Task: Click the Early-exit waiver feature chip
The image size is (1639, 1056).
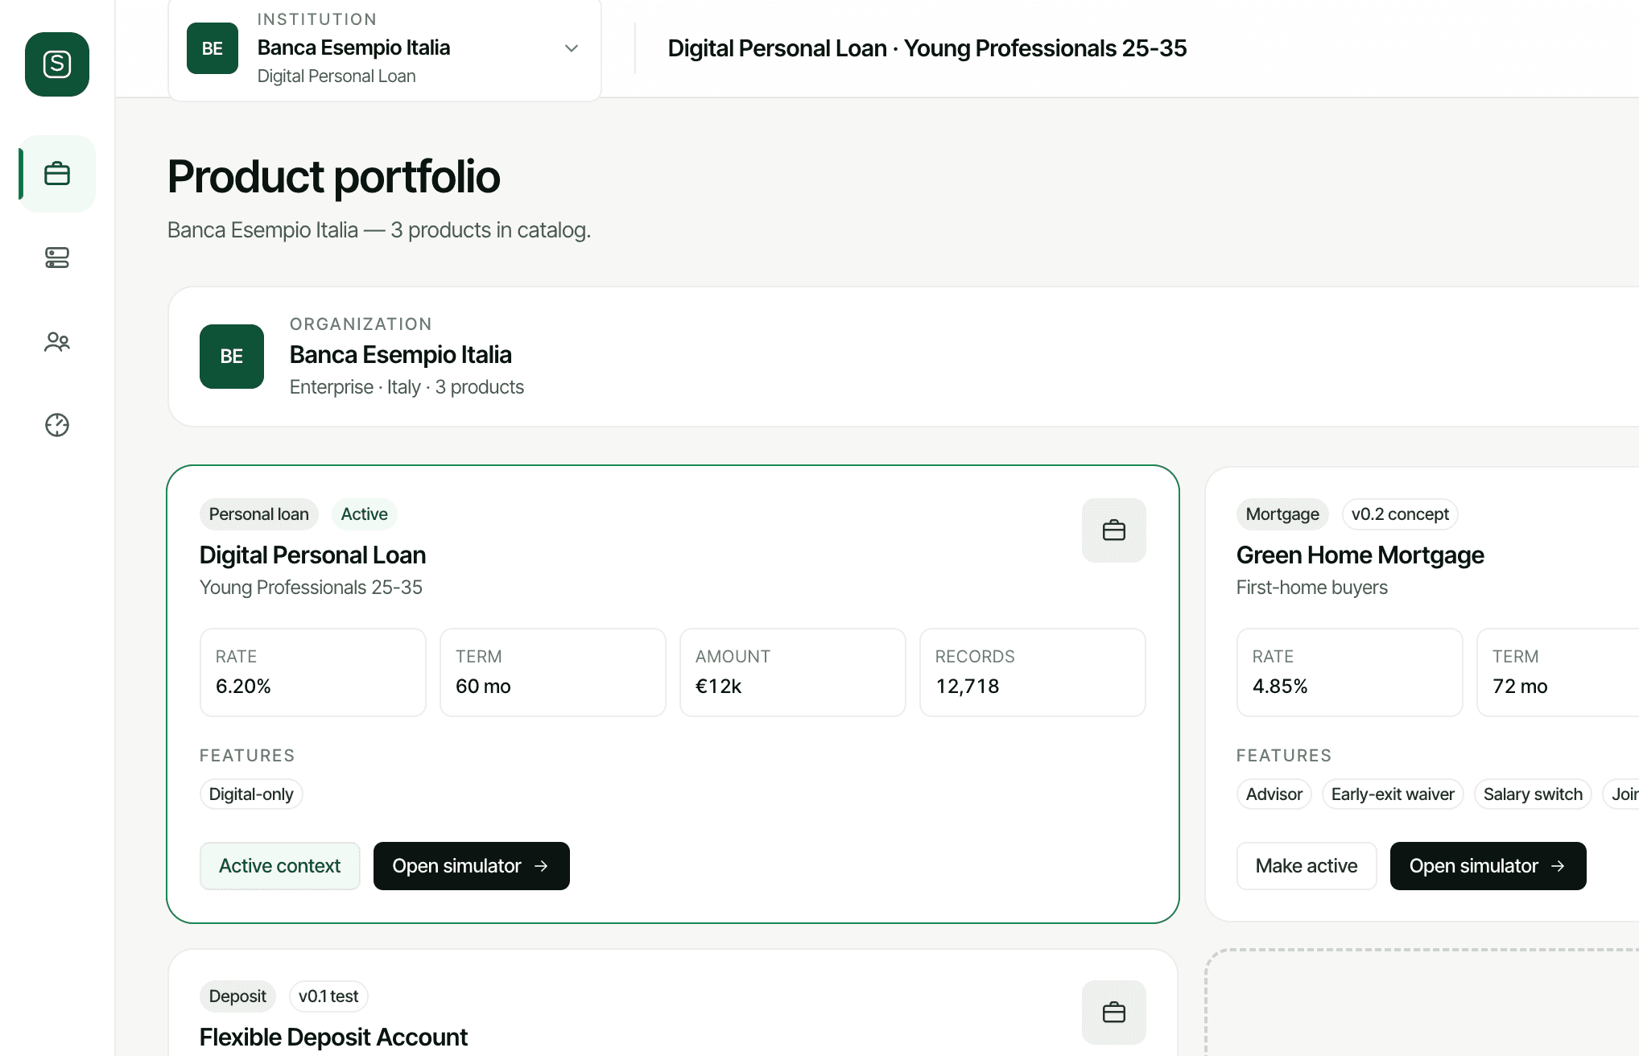Action: [1393, 794]
